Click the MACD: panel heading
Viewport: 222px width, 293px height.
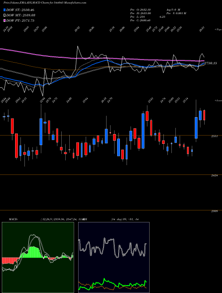coord(13,219)
